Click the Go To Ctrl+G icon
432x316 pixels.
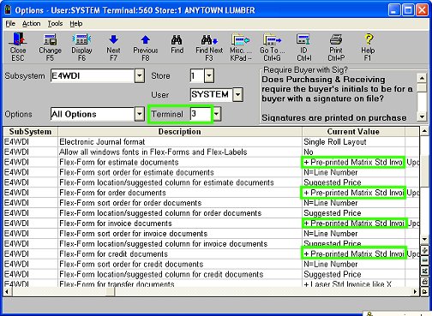coord(273,46)
